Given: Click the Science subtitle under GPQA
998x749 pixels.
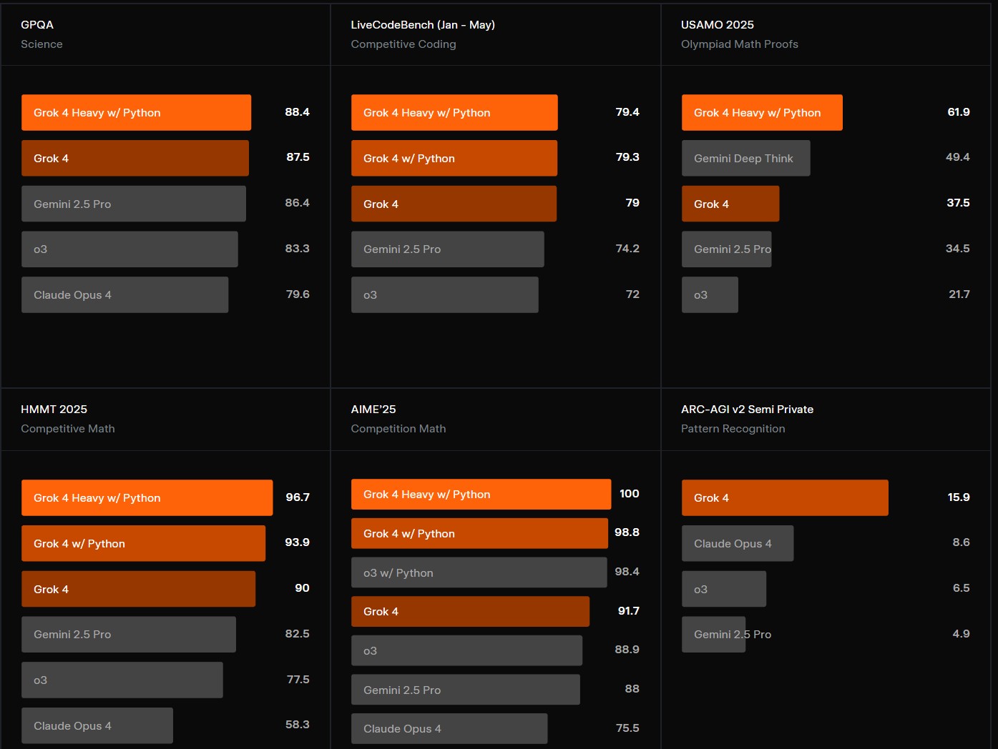Looking at the screenshot, I should pyautogui.click(x=41, y=44).
